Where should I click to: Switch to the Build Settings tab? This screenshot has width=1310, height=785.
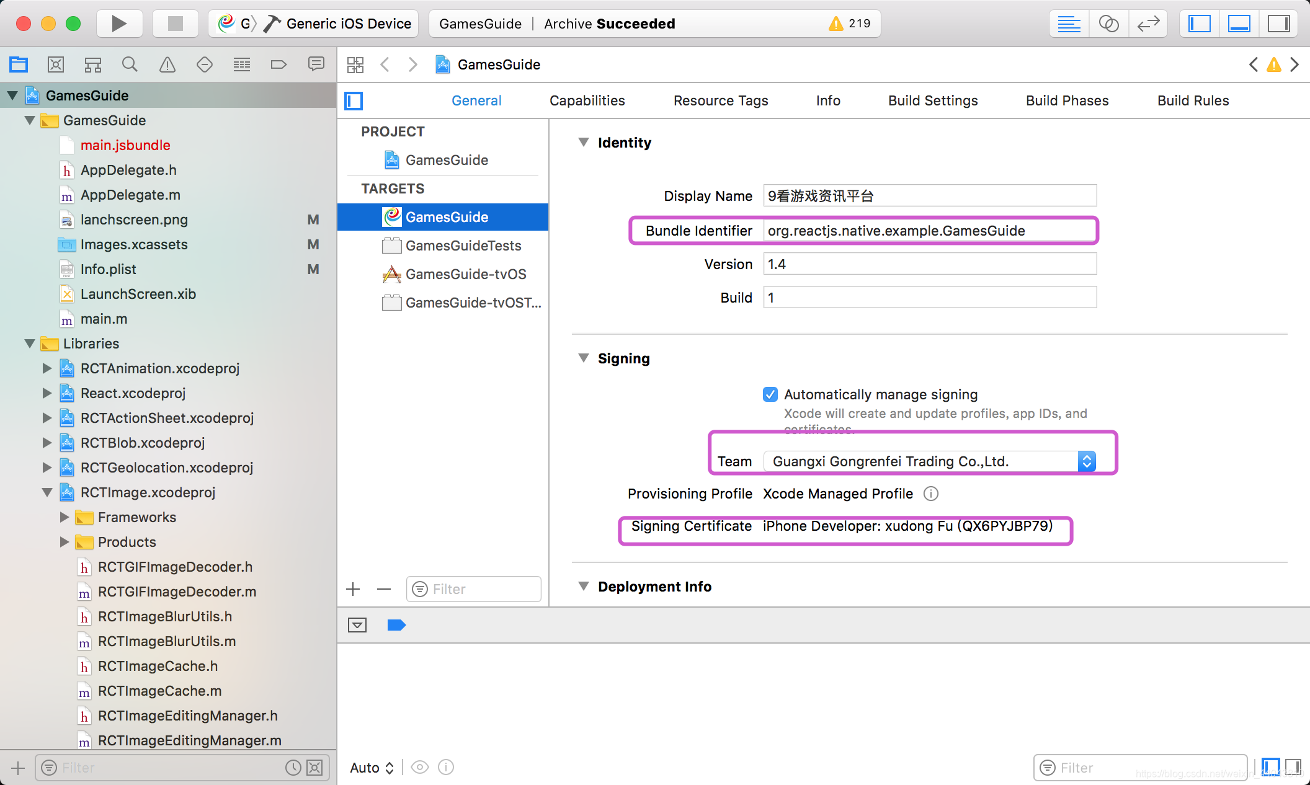pyautogui.click(x=933, y=100)
